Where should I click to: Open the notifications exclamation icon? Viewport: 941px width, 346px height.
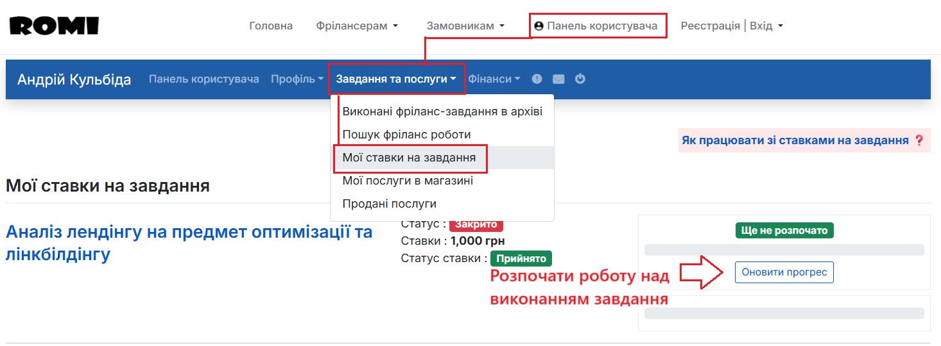point(537,79)
